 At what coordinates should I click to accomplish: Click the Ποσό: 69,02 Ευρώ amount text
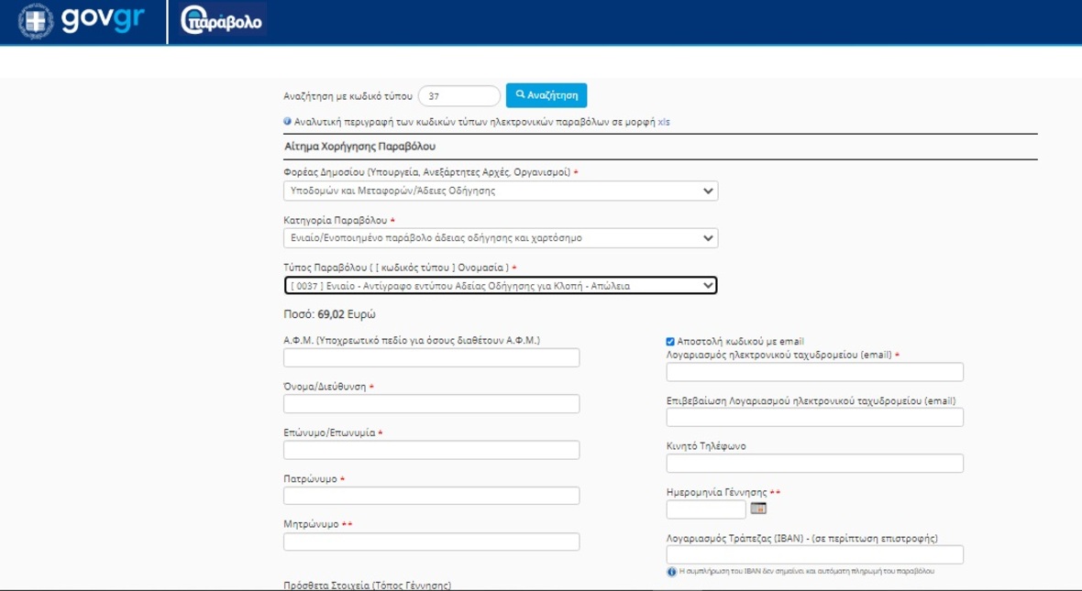point(329,314)
